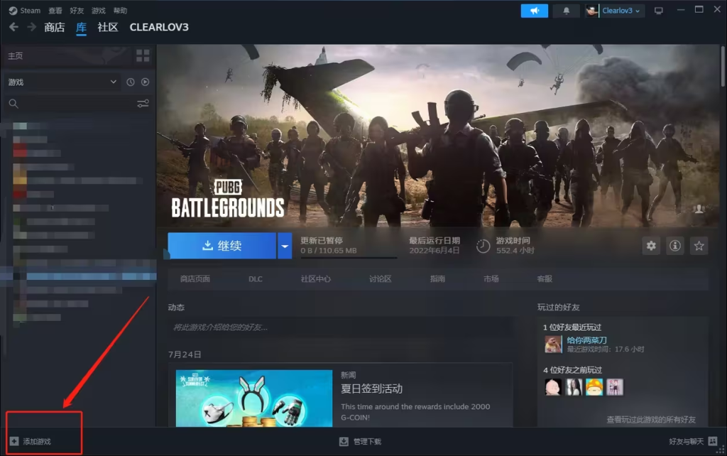The height and width of the screenshot is (456, 727).
Task: Toggle ready-to-play filter icon
Action: click(145, 82)
